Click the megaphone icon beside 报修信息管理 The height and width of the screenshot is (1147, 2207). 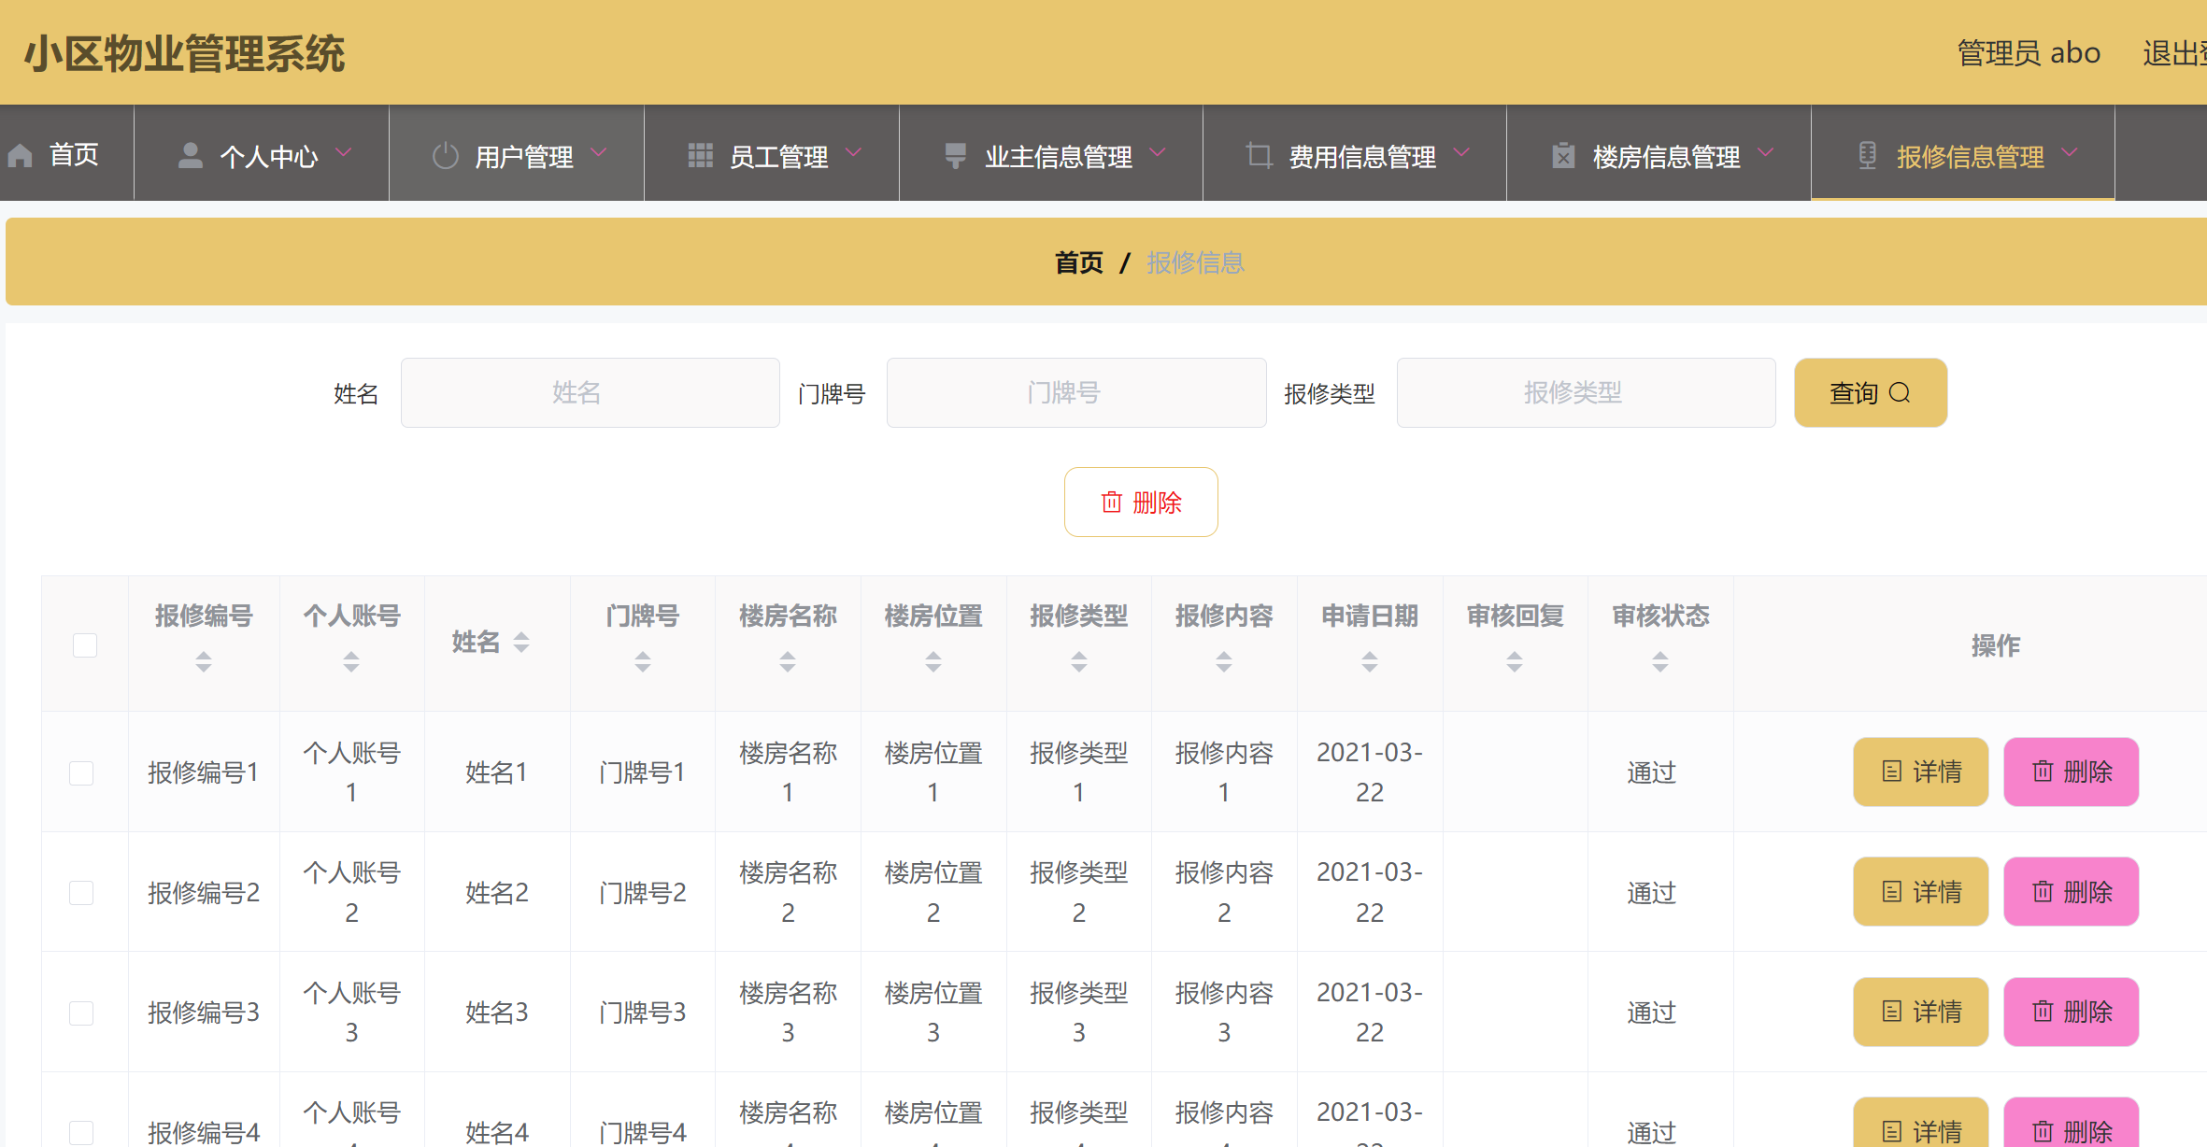[1867, 155]
